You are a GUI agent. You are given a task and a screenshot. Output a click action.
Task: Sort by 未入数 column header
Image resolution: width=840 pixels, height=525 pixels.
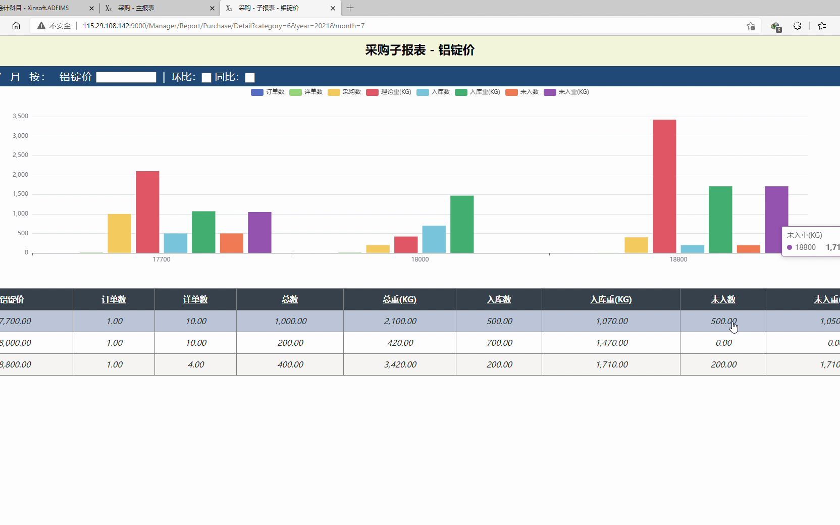[723, 299]
